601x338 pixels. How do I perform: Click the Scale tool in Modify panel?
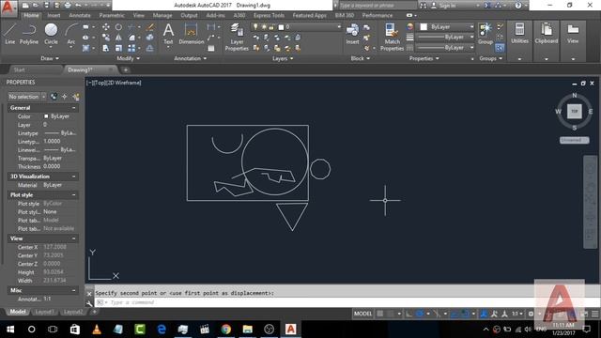(118, 48)
